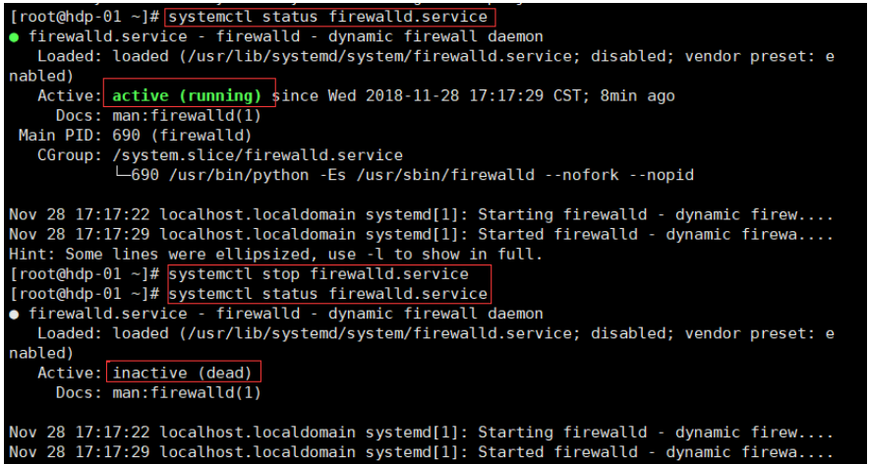Click the second 'systemctl status firewalld.service' command
Screen dimensions: 869x464
tap(327, 294)
